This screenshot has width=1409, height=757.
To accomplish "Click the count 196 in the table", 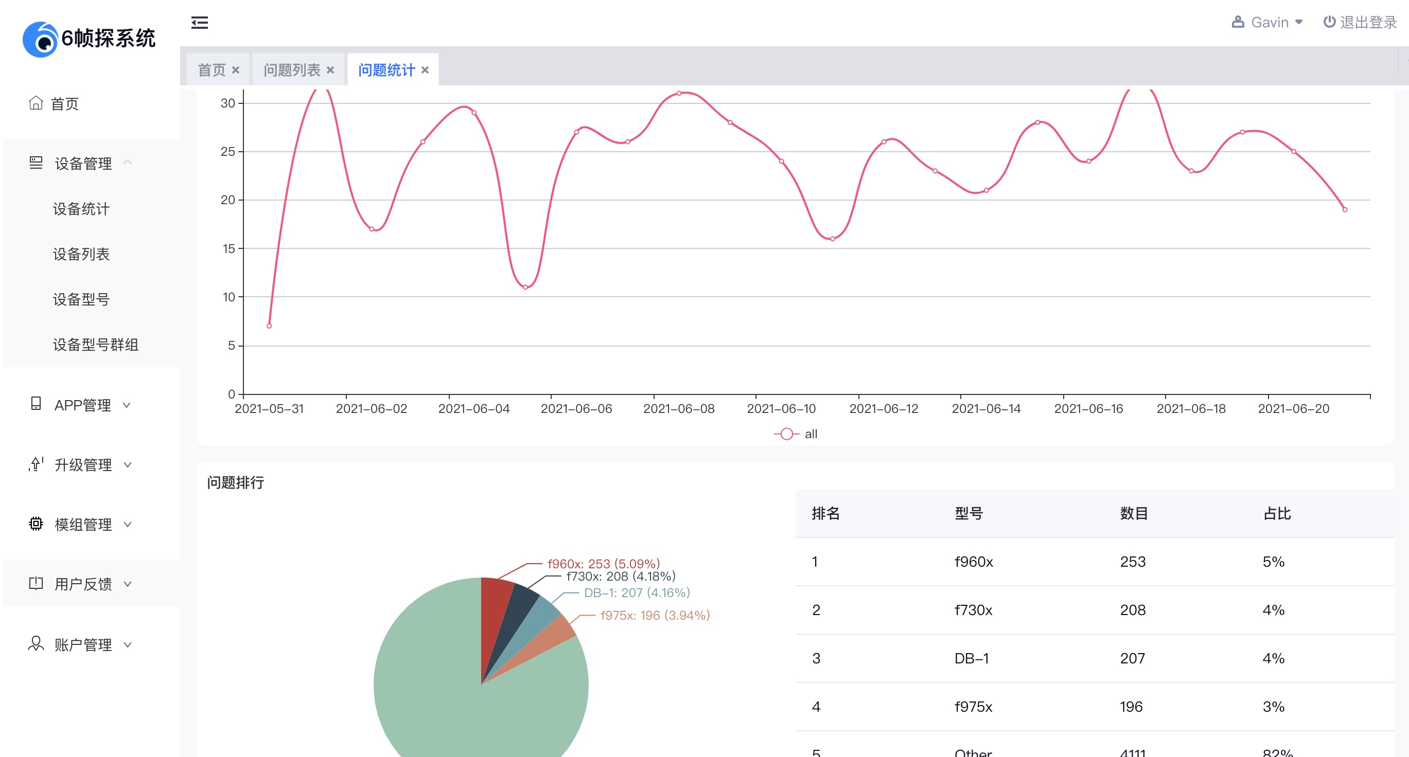I will [x=1131, y=707].
